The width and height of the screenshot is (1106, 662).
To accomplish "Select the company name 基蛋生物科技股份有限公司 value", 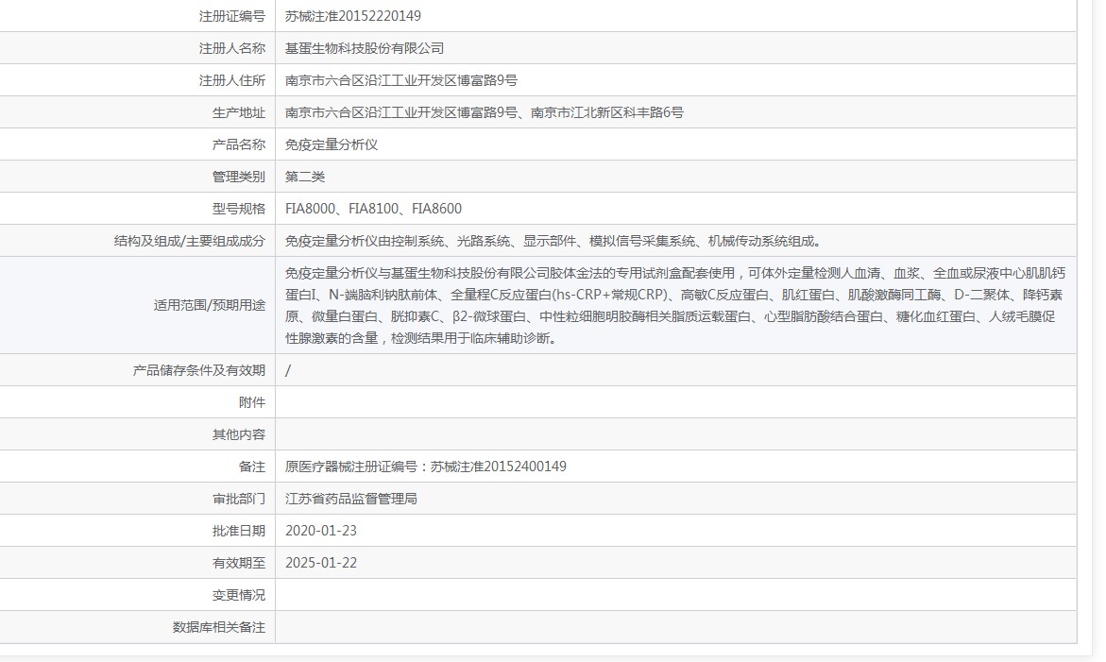I will [365, 49].
